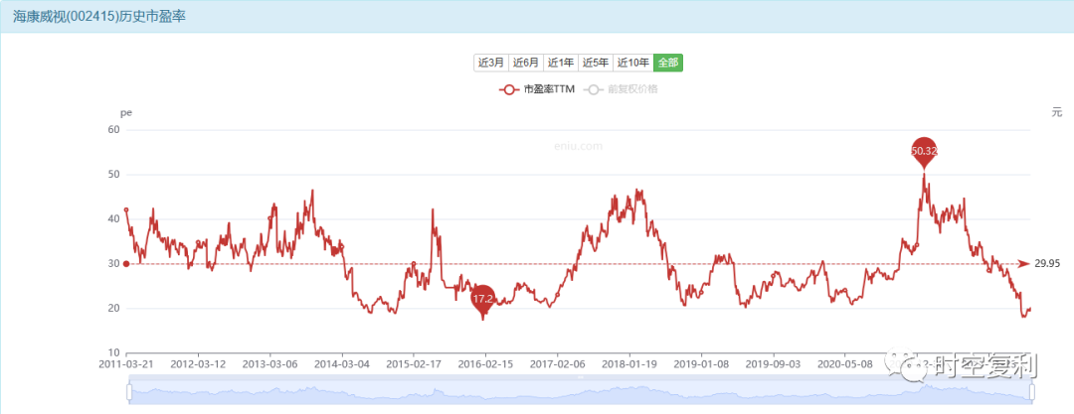Image resolution: width=1074 pixels, height=414 pixels.
Task: Choose the 近5年 range button
Action: [x=595, y=63]
